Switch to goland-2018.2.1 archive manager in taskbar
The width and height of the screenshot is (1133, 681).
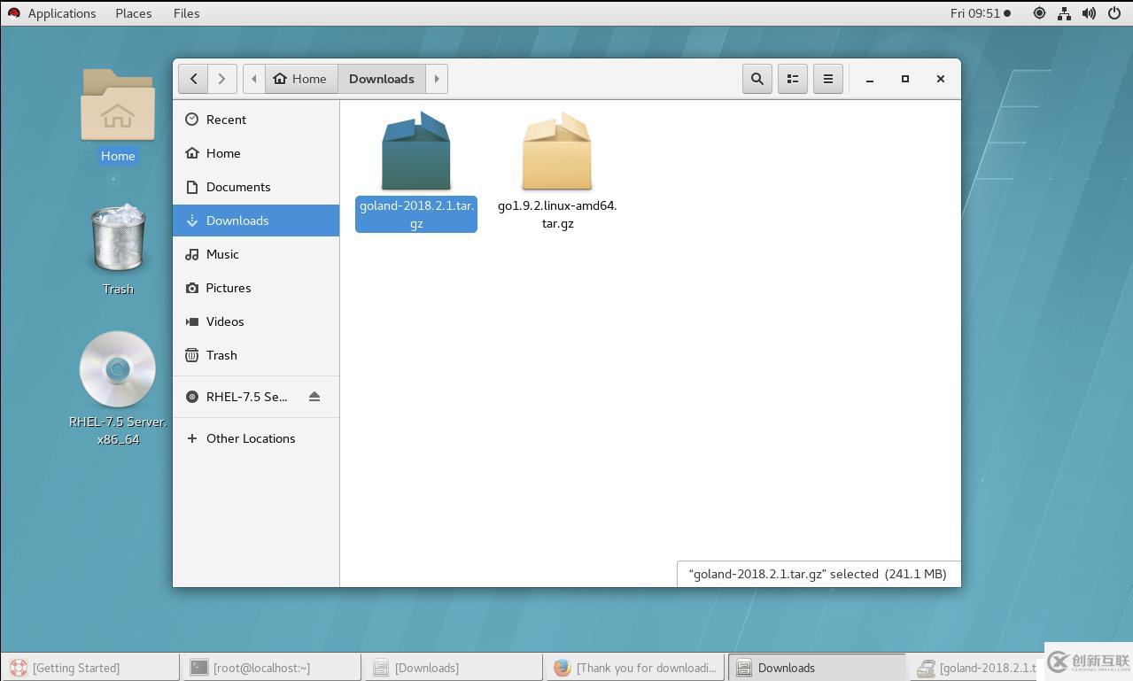(x=977, y=668)
